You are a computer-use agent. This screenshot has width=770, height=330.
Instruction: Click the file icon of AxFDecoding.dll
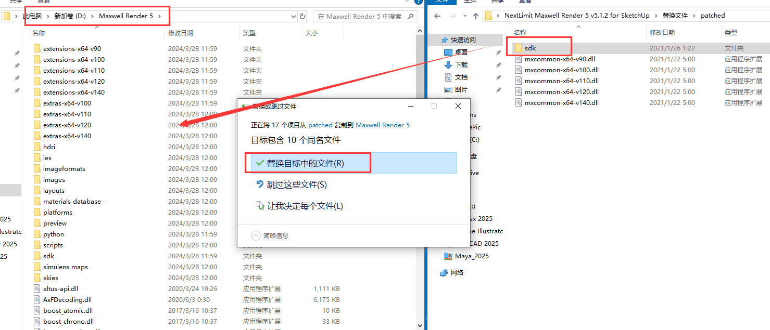click(x=37, y=299)
